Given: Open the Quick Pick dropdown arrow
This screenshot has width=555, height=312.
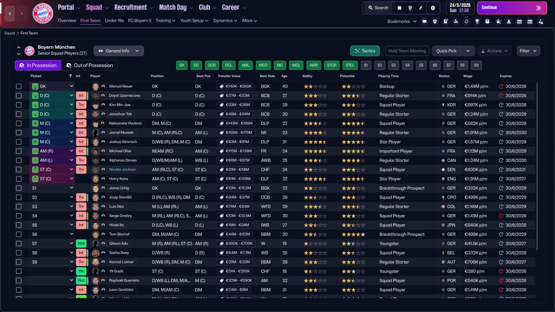Looking at the screenshot, I should [468, 51].
